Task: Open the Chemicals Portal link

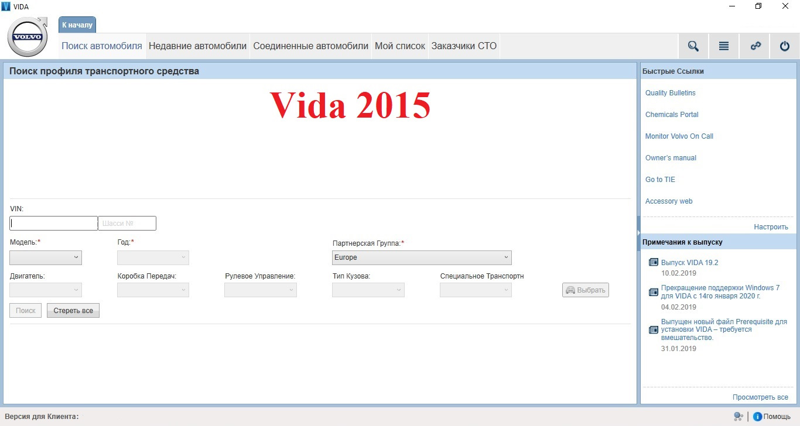Action: [672, 115]
